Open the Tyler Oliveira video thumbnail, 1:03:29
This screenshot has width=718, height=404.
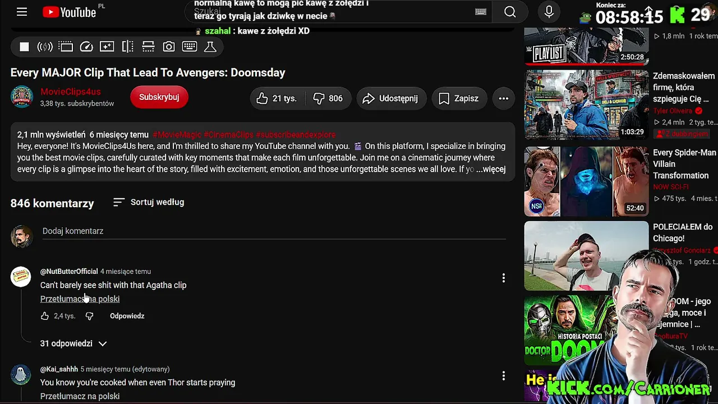587,104
